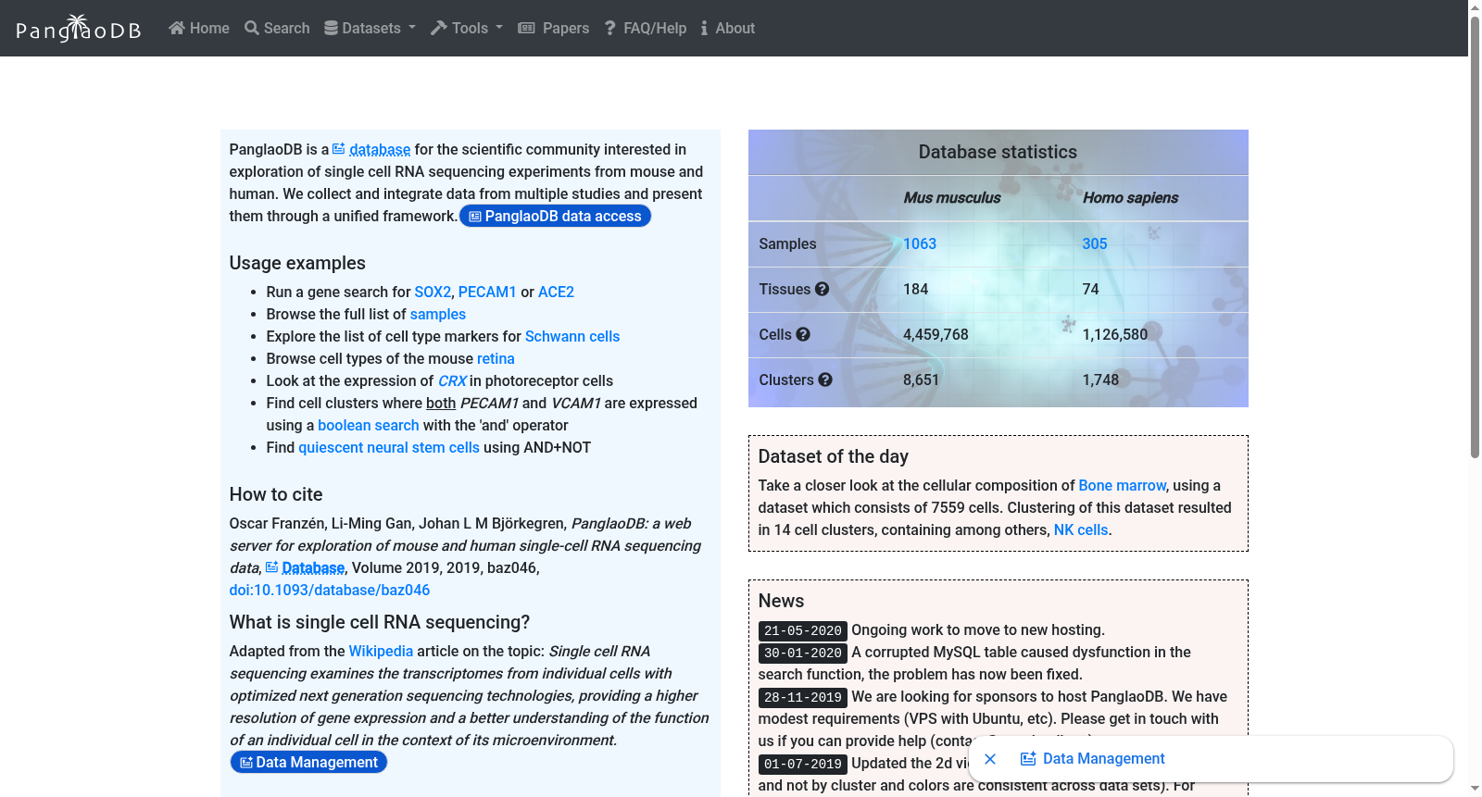Screen dimensions: 1482x797
Task: Expand the Datasets dropdown menu
Action: tap(370, 29)
